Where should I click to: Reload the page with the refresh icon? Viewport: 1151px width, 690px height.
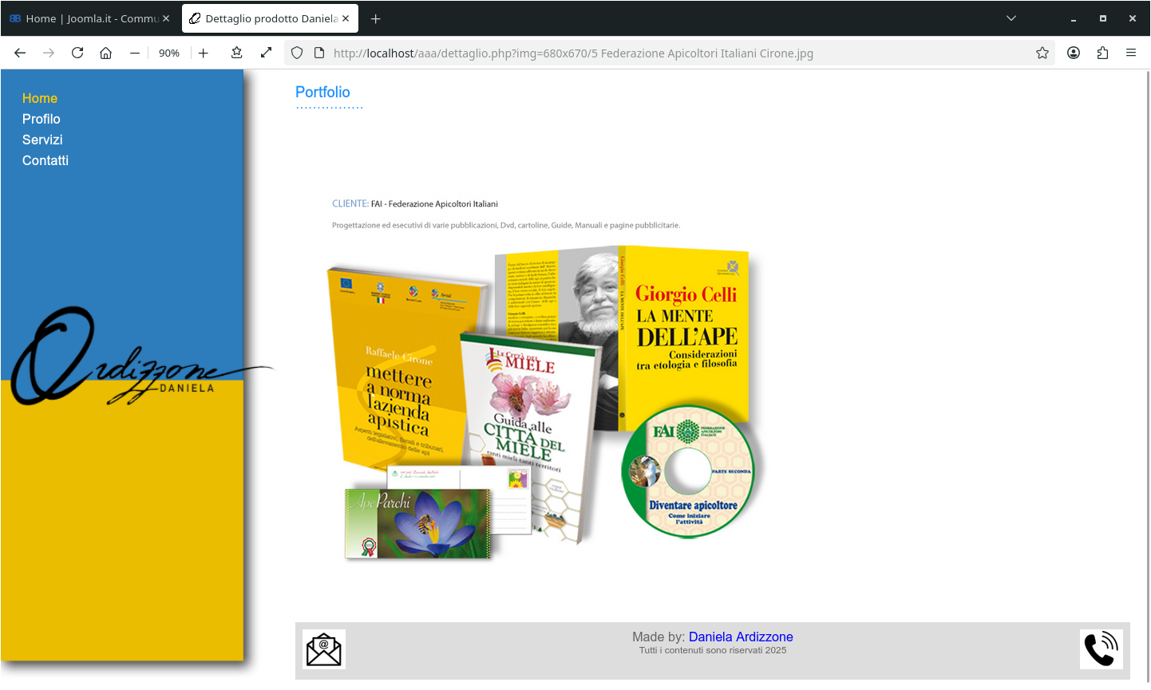click(x=77, y=53)
